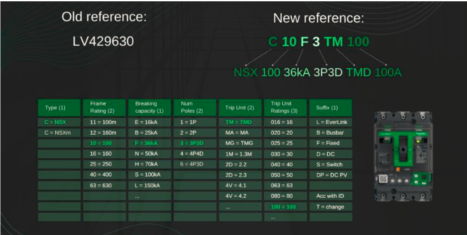Pick the "L = 150kA" breaking capacity cell
Screen dimensions: 467x235
(150, 185)
